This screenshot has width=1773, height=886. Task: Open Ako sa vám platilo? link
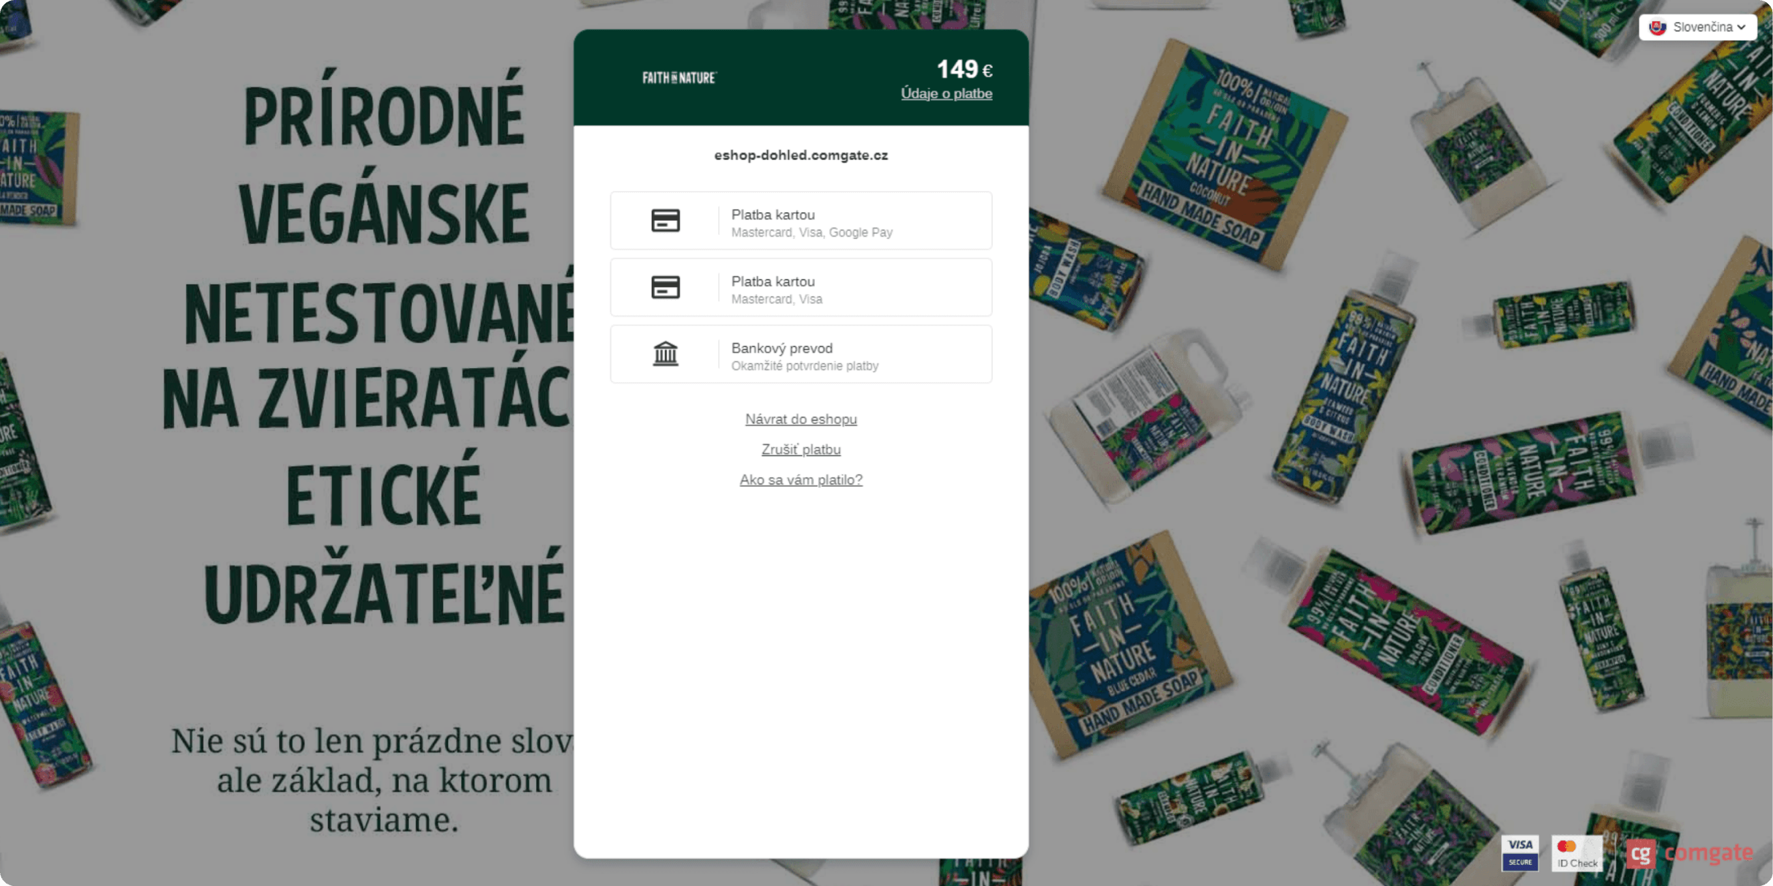point(801,479)
